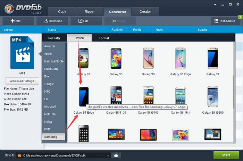This screenshot has width=243, height=161.
Task: Switch to the Ripper module tab
Action: (90, 11)
